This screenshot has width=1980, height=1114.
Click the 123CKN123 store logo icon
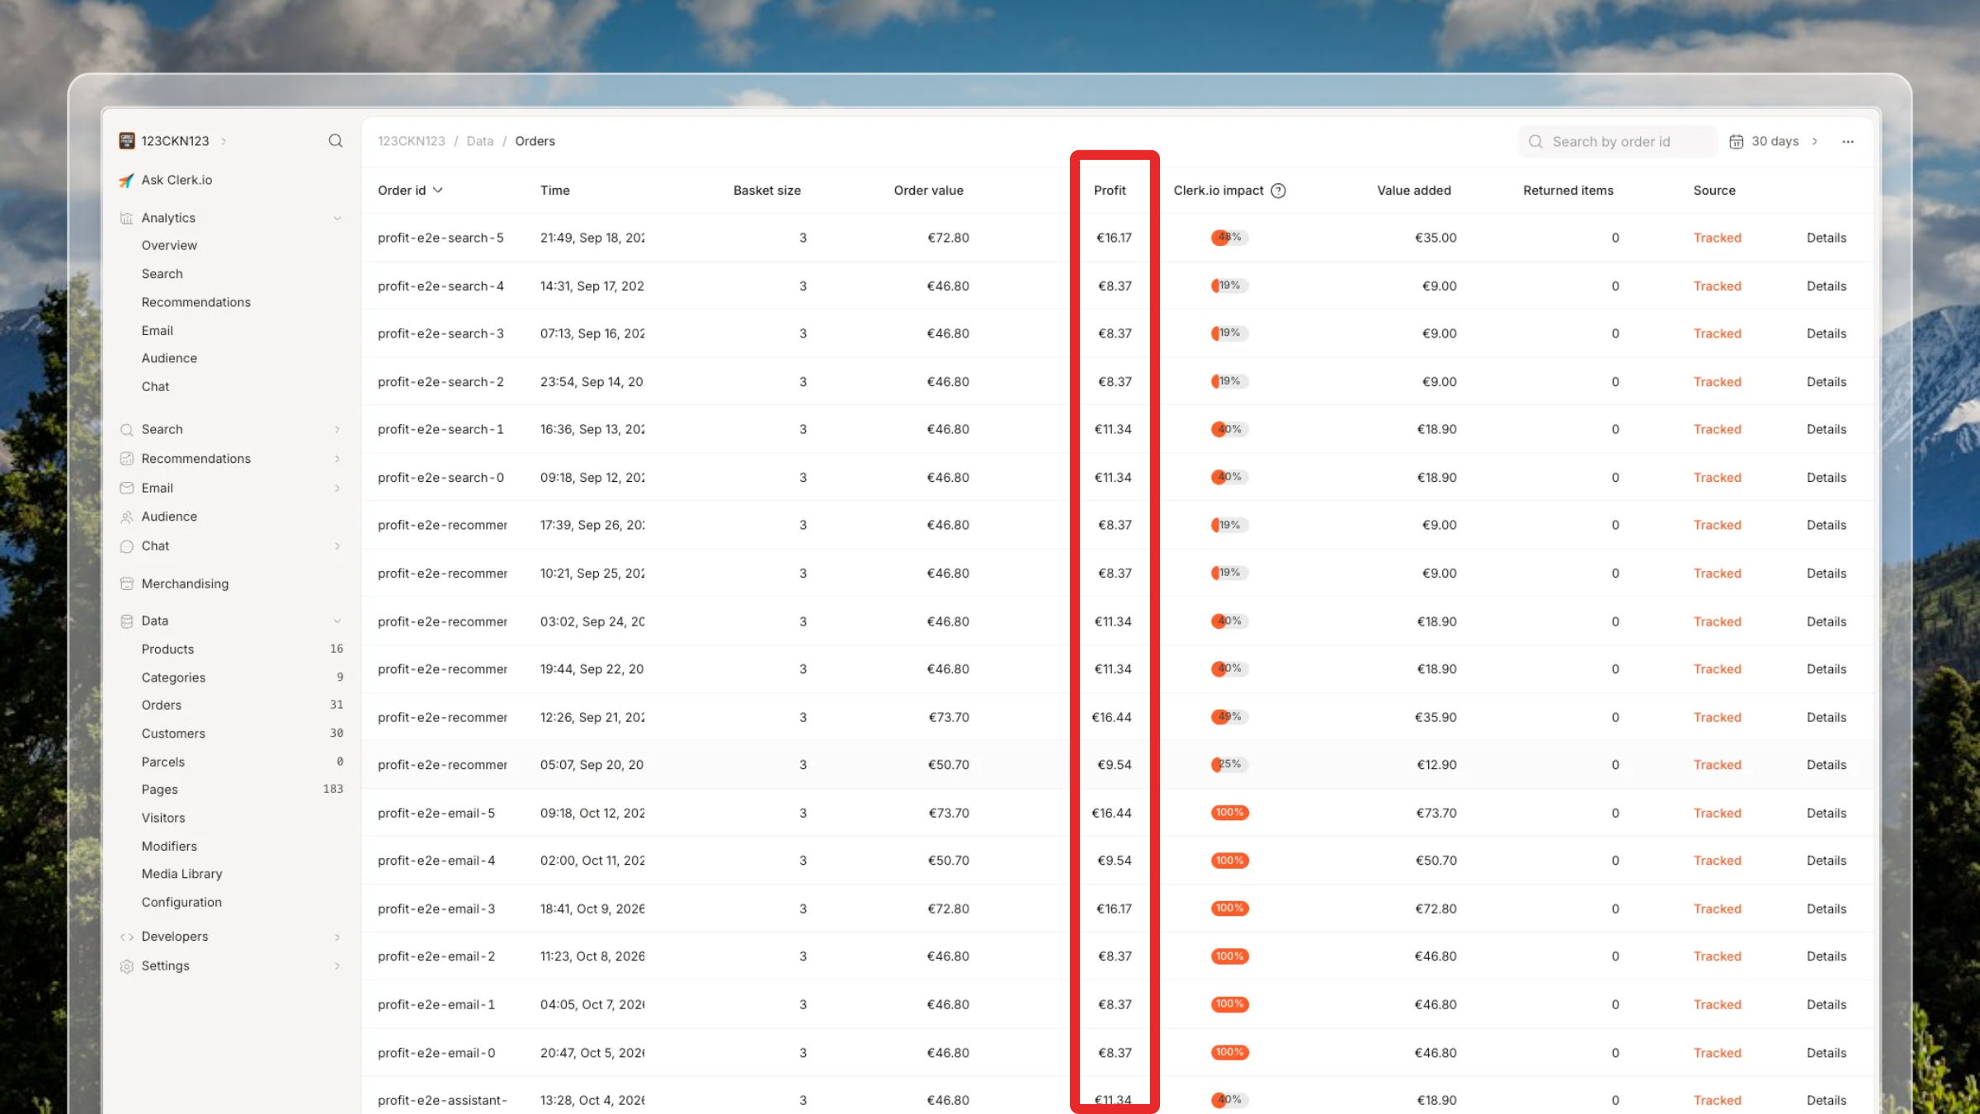[x=126, y=141]
